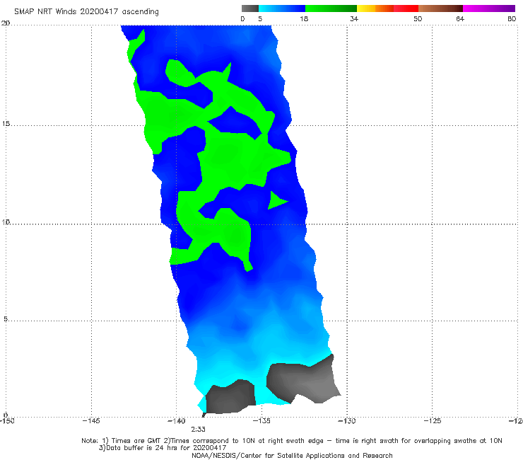Click the "5" label under the color bar
The image size is (523, 460).
pyautogui.click(x=260, y=18)
